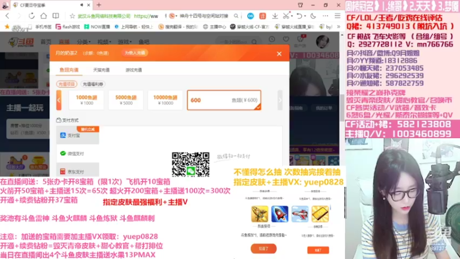Toggle night mode moon icon
This screenshot has height=259, width=460.
pyautogui.click(x=313, y=16)
